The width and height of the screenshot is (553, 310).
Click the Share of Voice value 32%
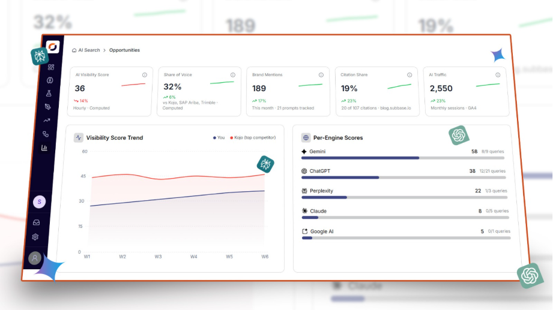point(172,87)
